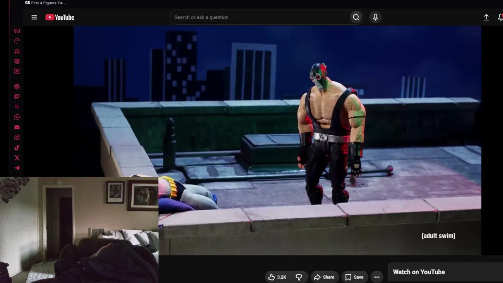Open the three-dot more actions menu
The height and width of the screenshot is (283, 503).
(377, 277)
